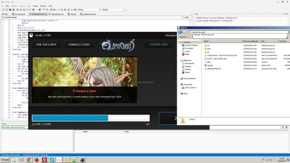Screen dimensions: 290x163
Task: Select Imagens in Explorer sidebar
Action: pos(187,67)
